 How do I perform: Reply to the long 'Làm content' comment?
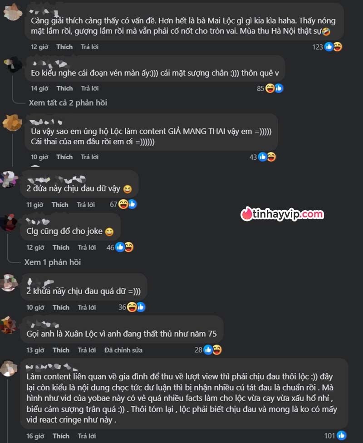click(x=87, y=436)
